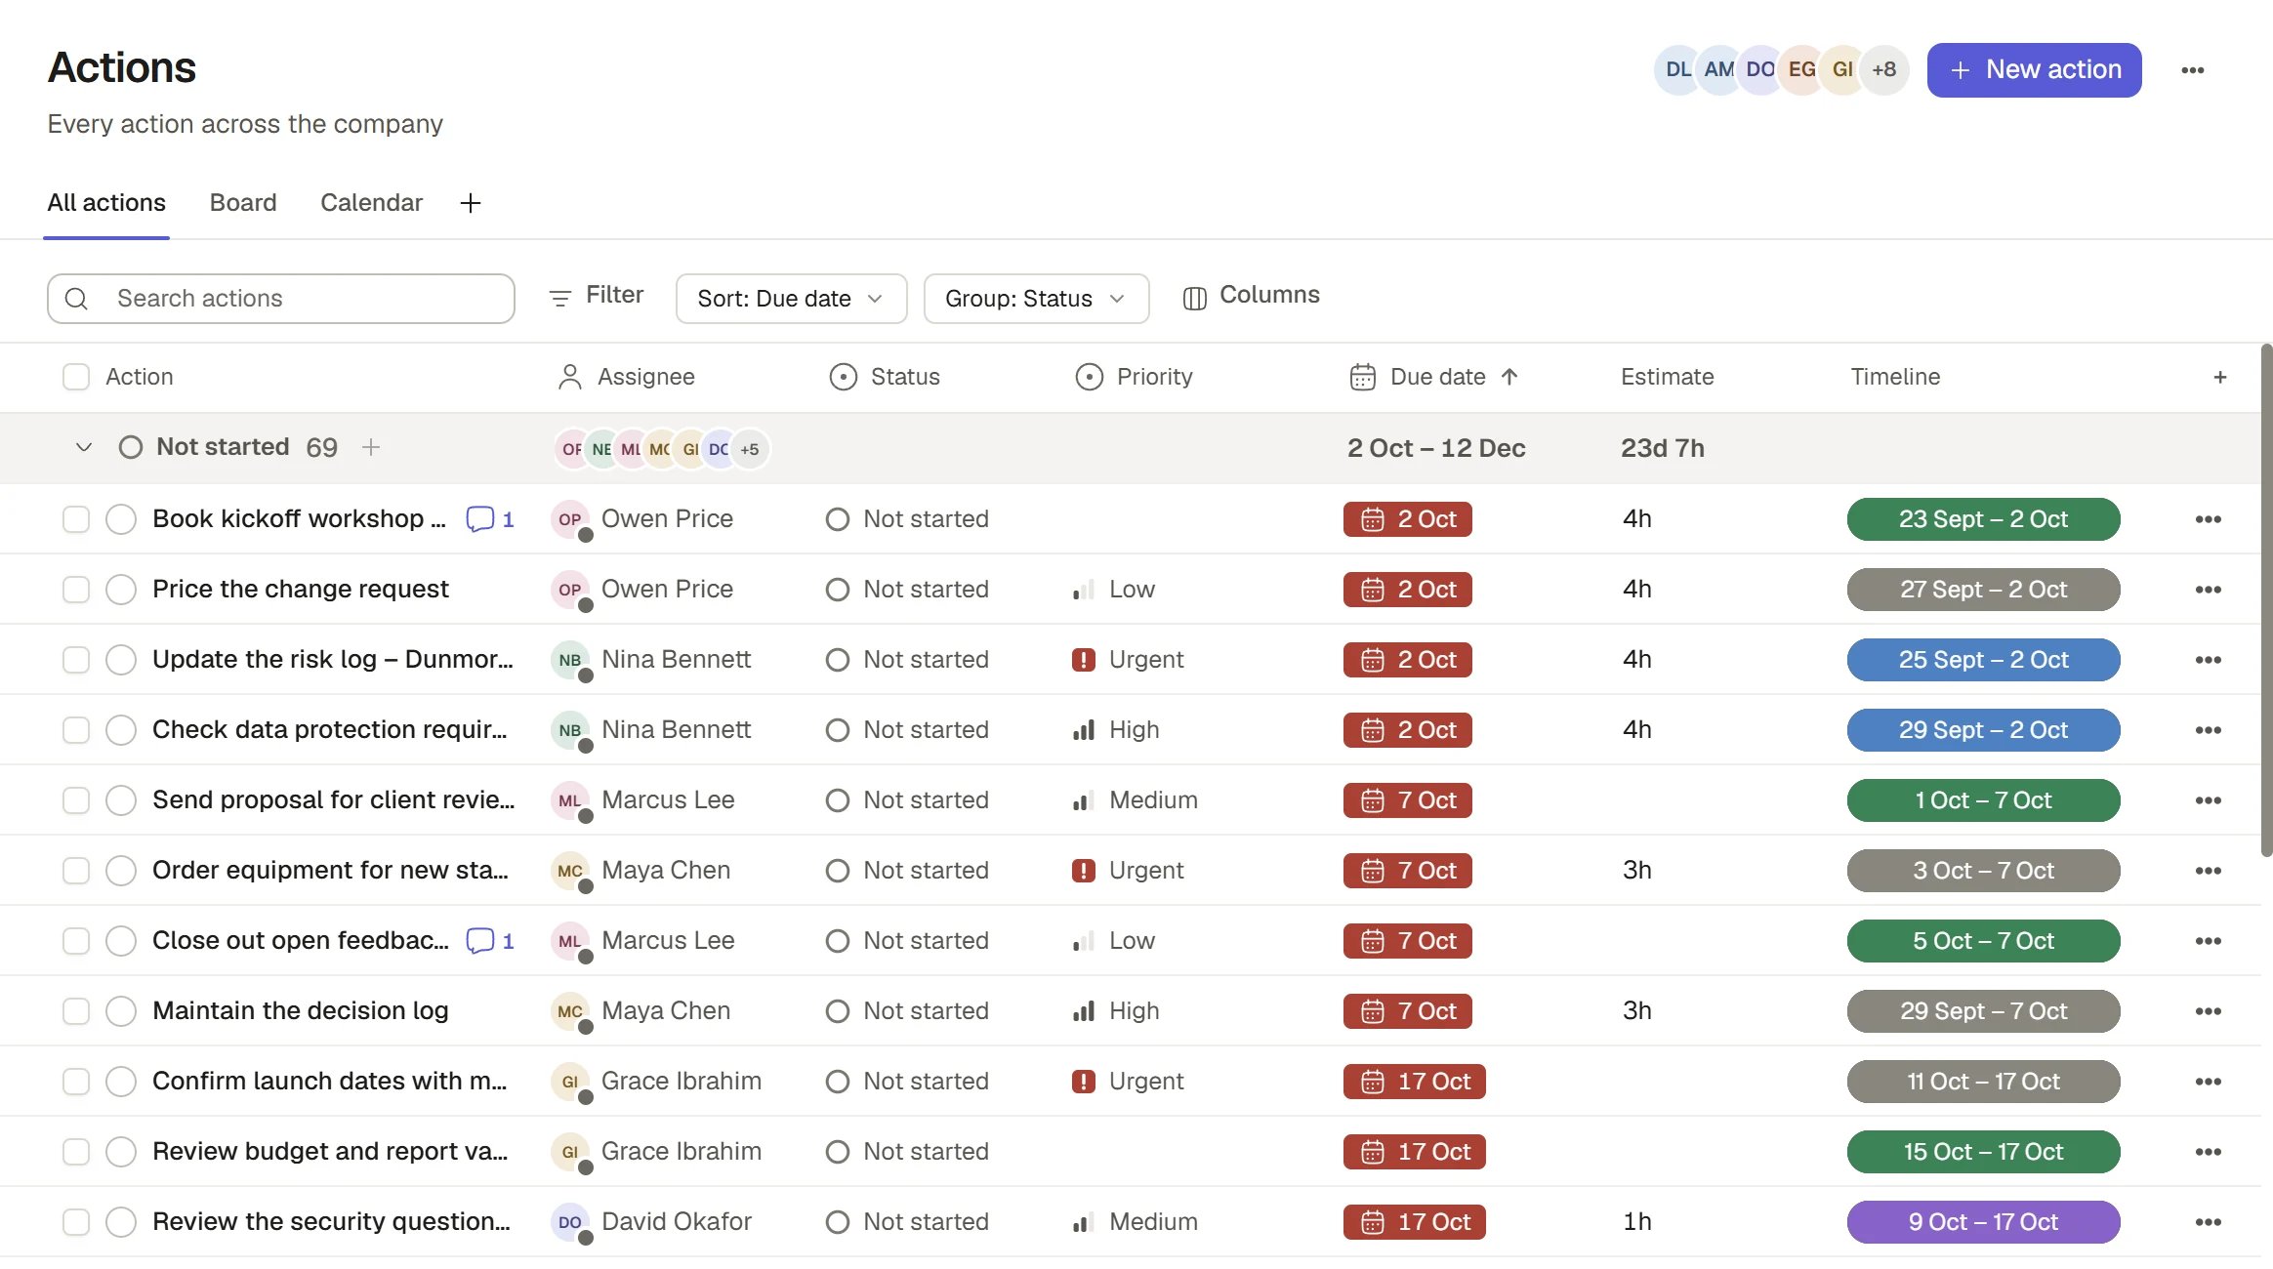The image size is (2273, 1269).
Task: Mark Price the change request complete circle
Action: tap(121, 590)
